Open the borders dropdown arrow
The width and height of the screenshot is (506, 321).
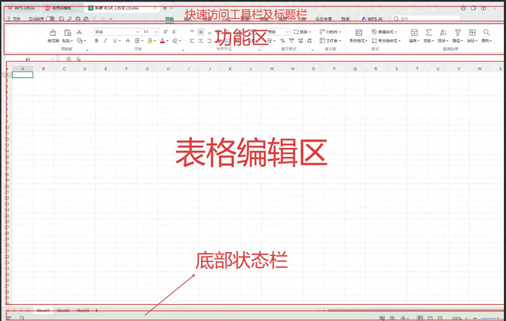pyautogui.click(x=142, y=41)
